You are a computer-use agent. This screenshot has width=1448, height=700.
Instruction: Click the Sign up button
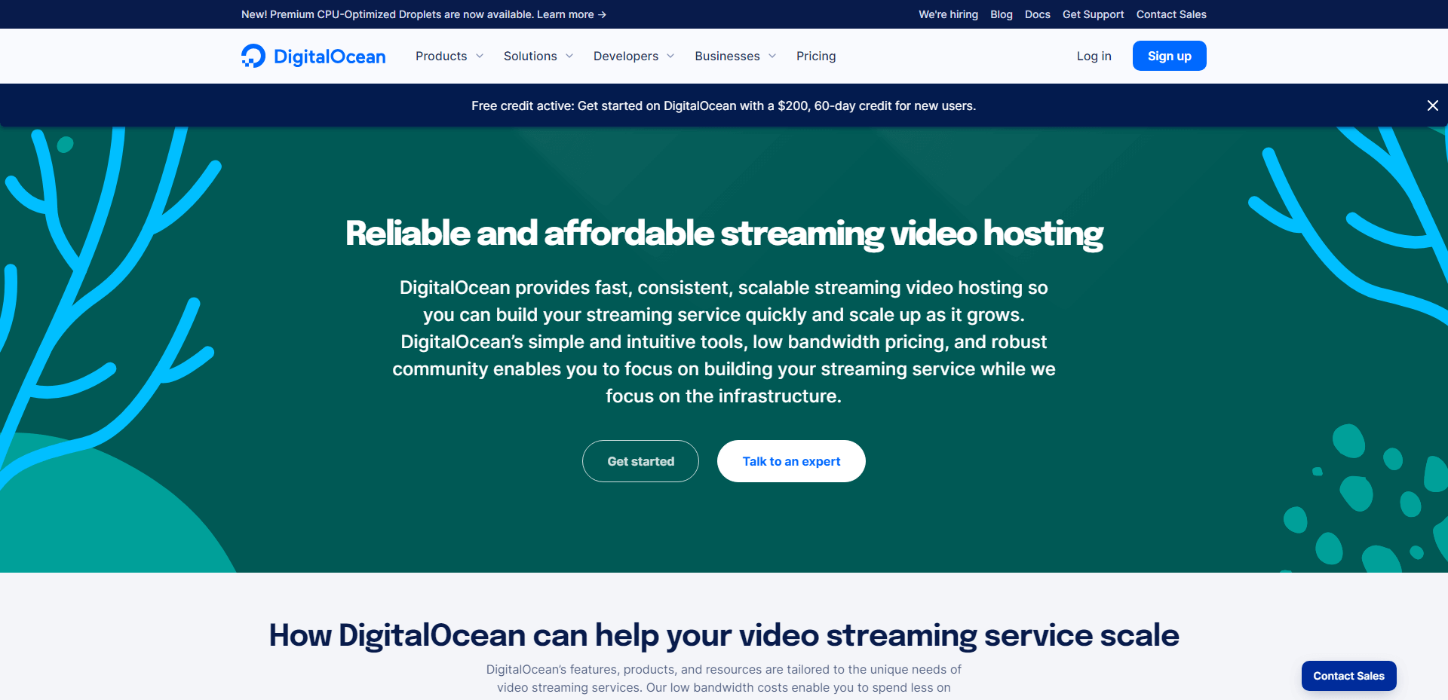point(1168,55)
